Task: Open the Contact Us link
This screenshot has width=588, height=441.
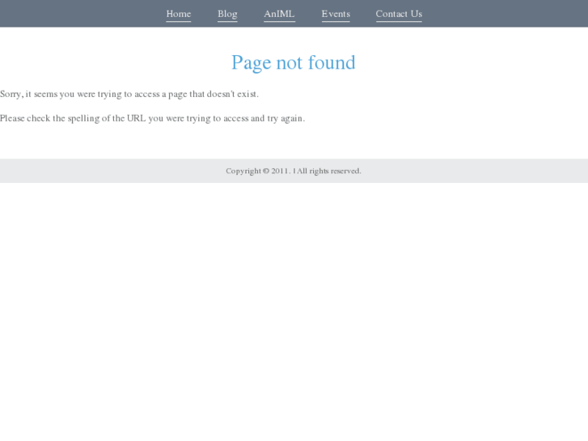Action: tap(399, 15)
